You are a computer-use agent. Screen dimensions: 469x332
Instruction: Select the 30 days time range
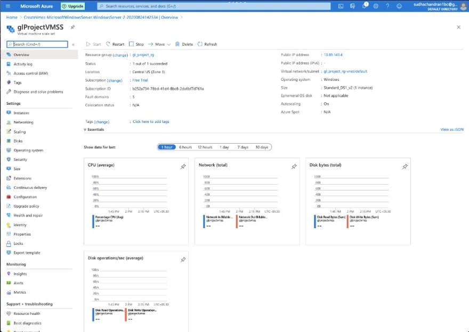click(262, 147)
